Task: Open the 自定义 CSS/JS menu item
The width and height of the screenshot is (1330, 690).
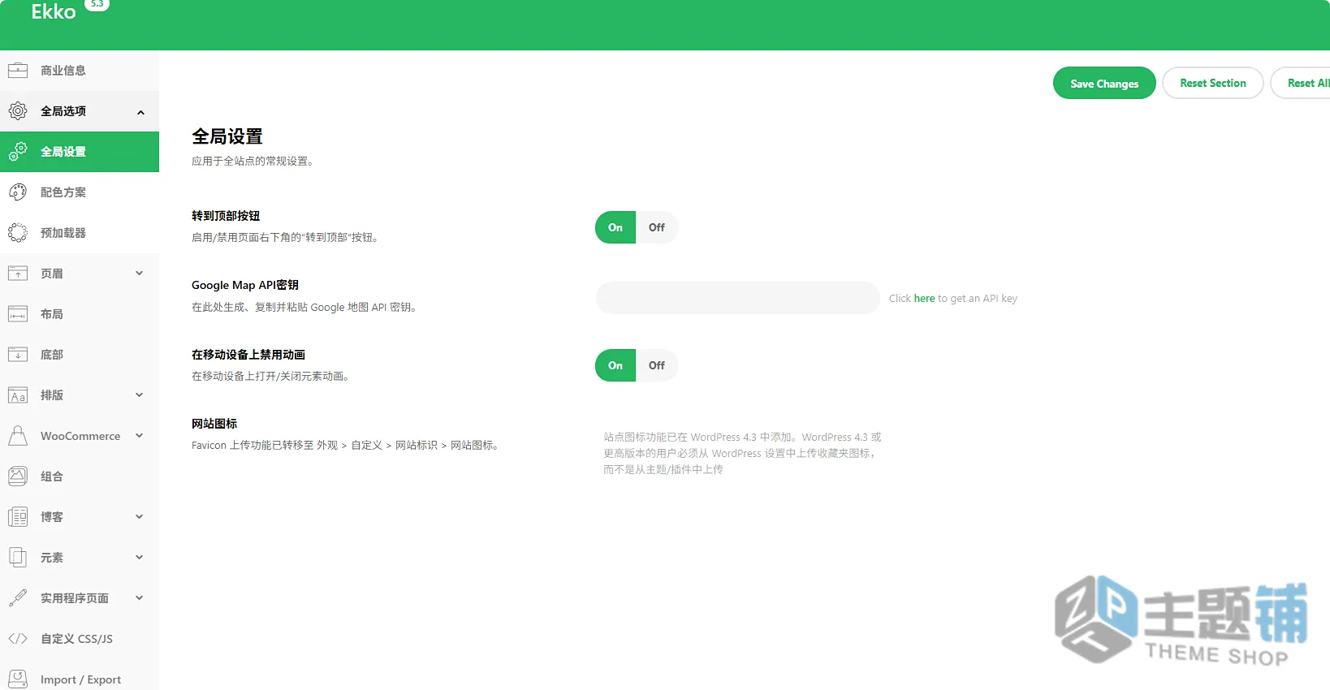Action: pyautogui.click(x=80, y=639)
